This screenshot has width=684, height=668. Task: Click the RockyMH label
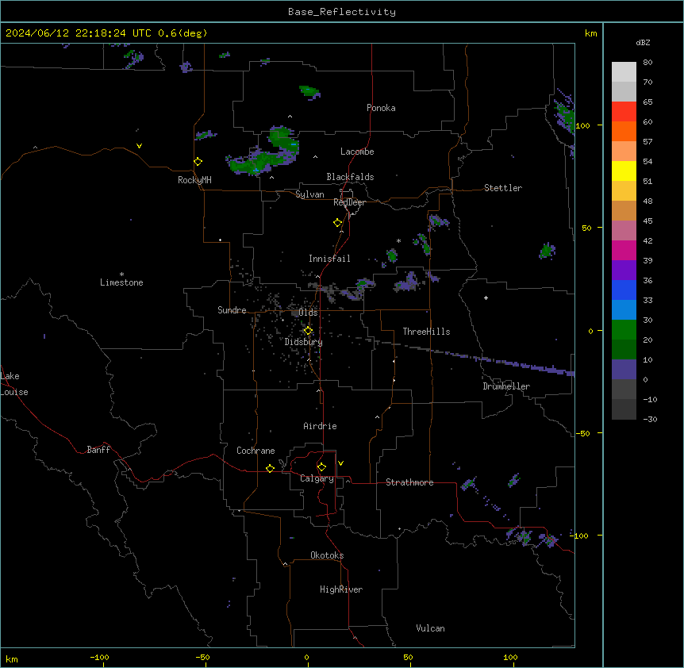[x=194, y=180]
